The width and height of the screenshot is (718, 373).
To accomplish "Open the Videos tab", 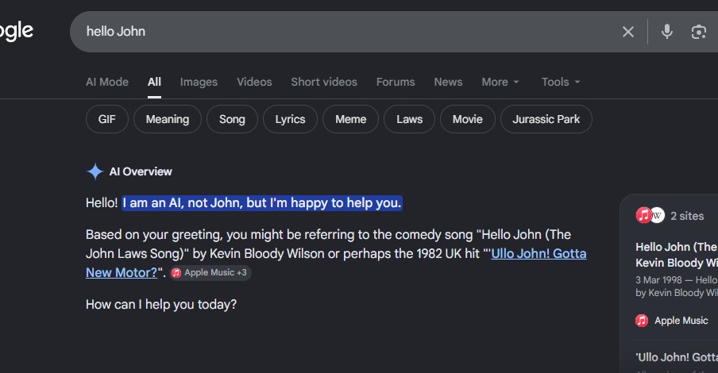I will tap(254, 82).
